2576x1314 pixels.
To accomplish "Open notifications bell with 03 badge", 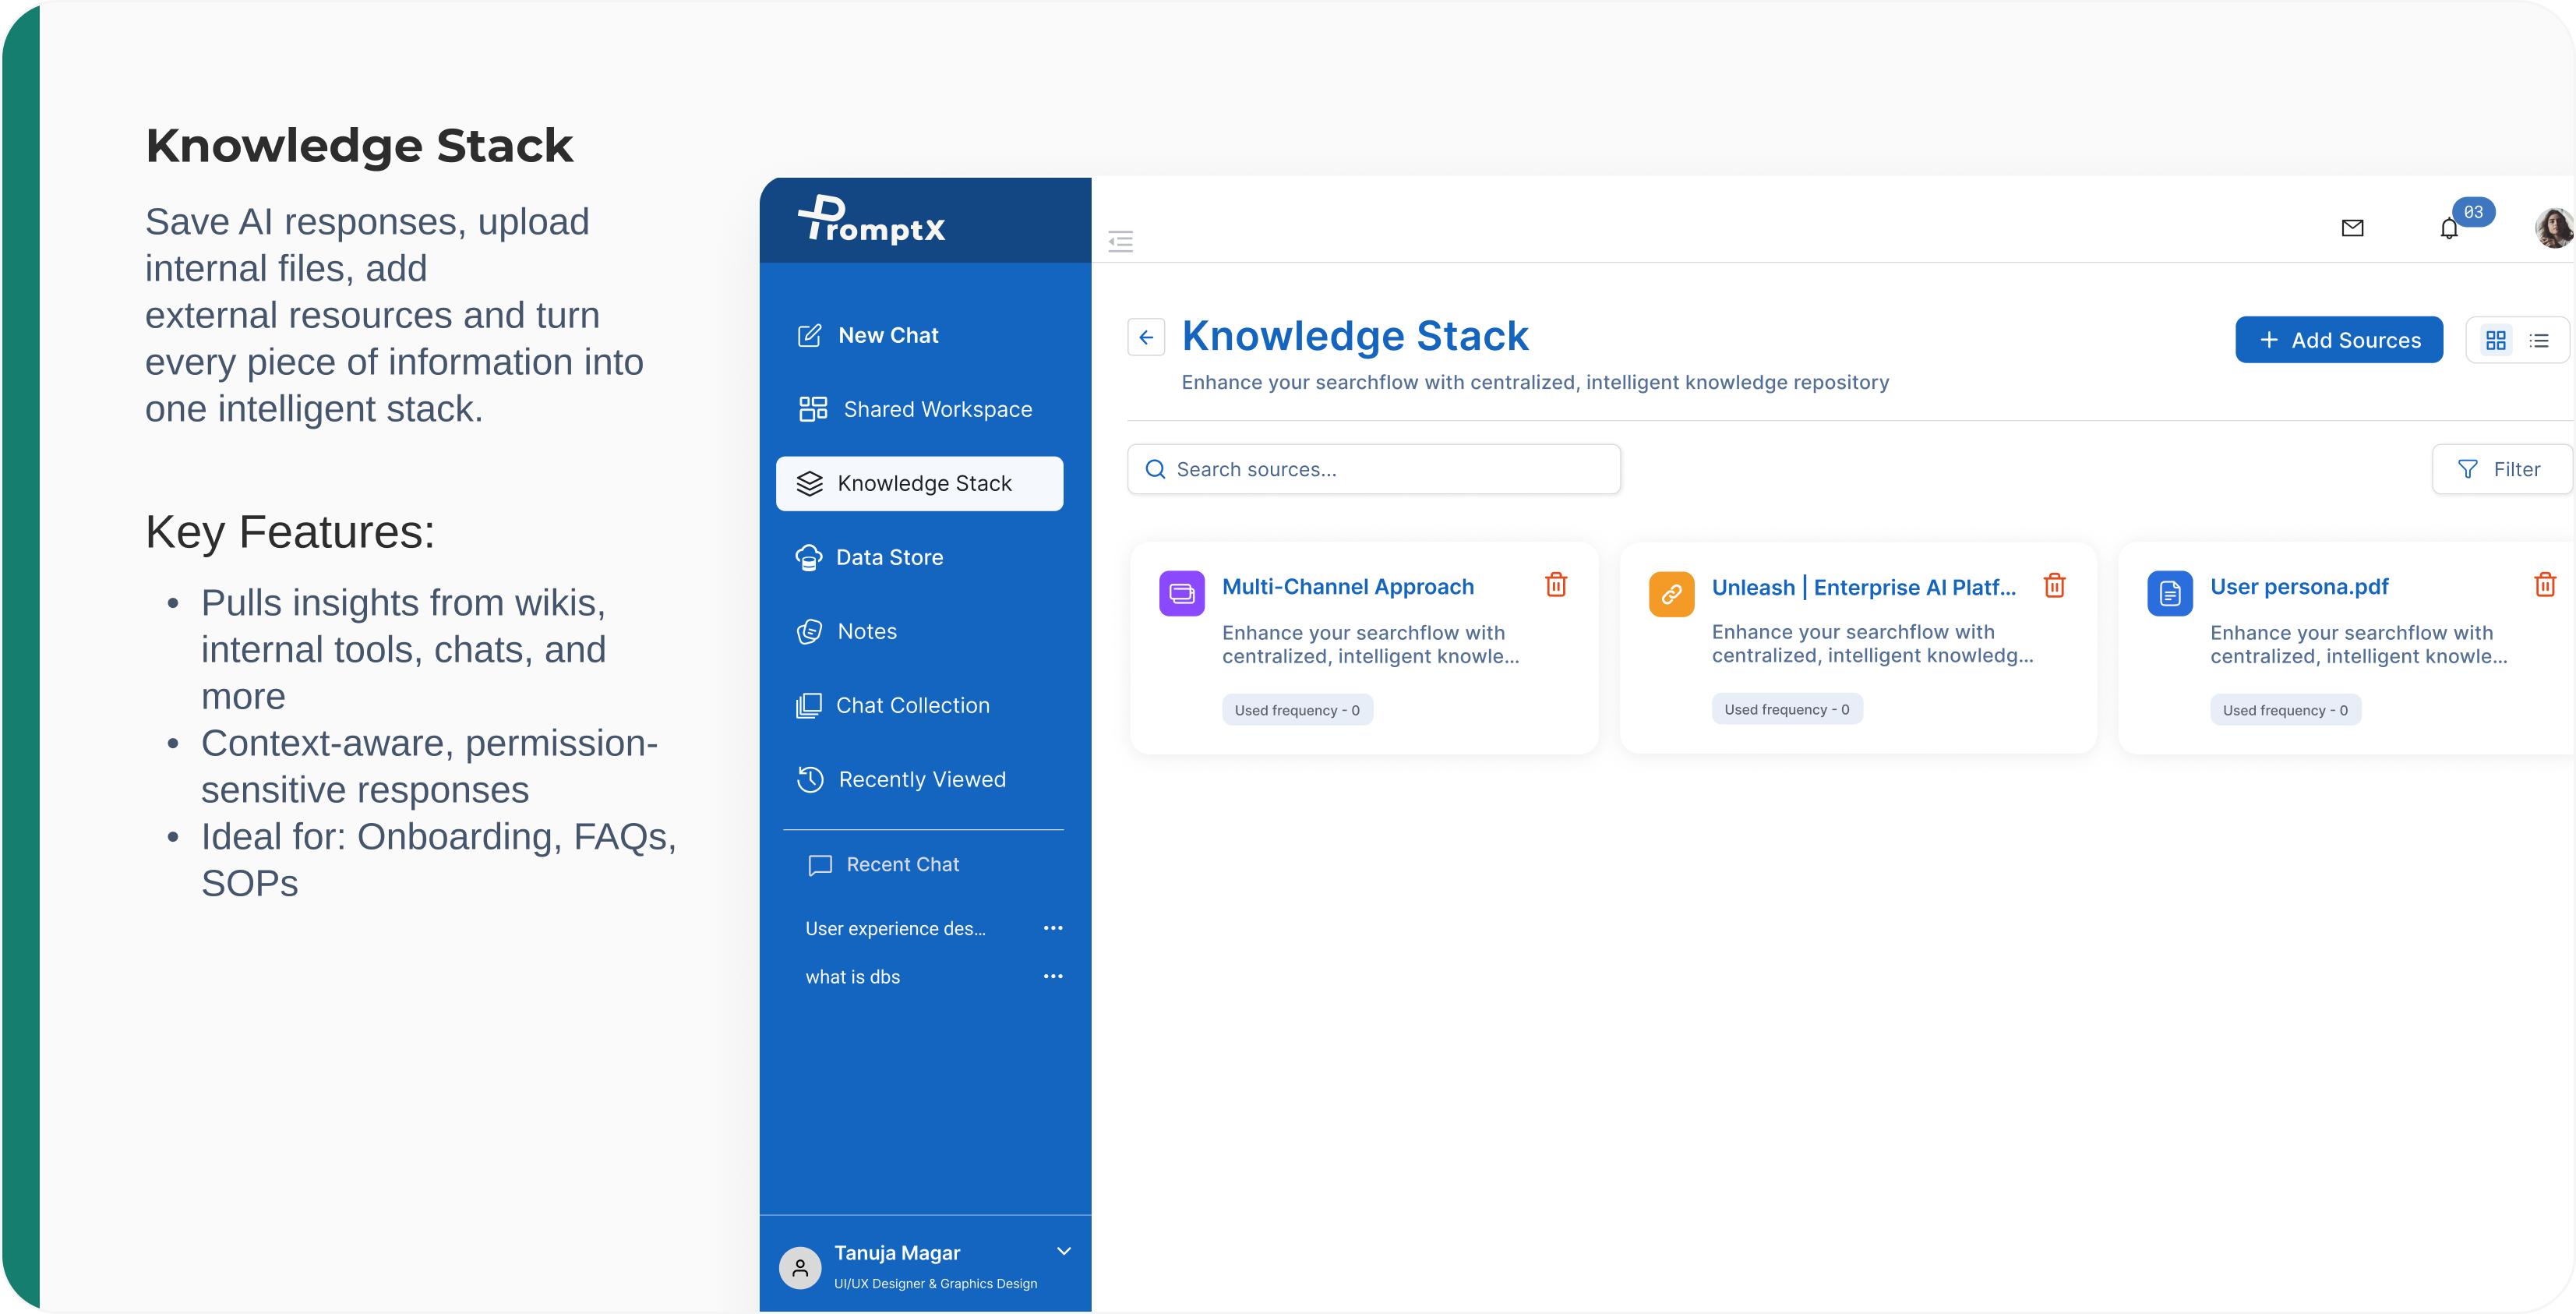I will (x=2448, y=229).
